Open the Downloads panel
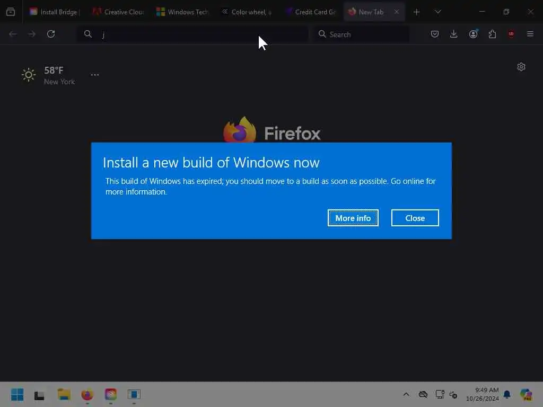 (454, 34)
